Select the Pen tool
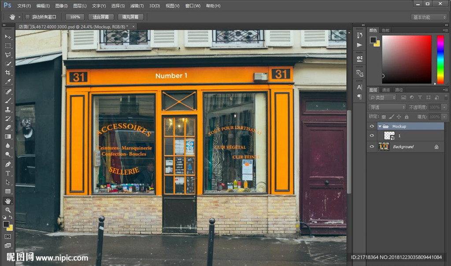The image size is (451, 266). (8, 164)
